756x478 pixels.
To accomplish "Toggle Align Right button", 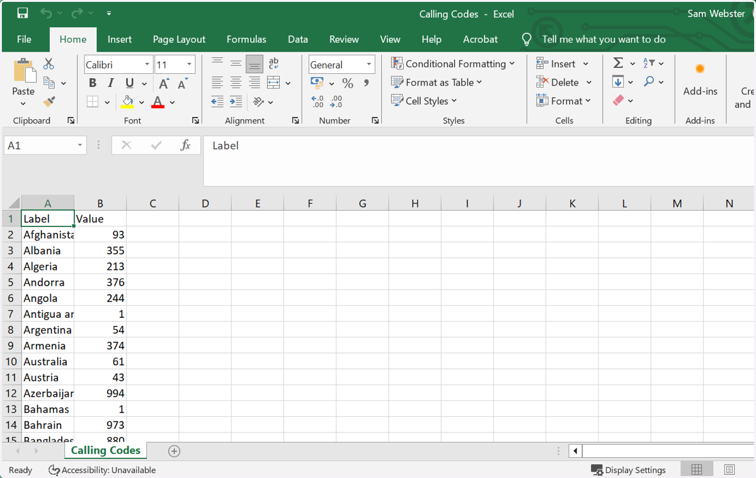I will click(255, 83).
